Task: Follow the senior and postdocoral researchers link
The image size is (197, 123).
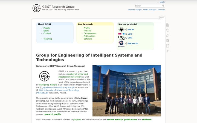Action: pyautogui.click(x=73, y=75)
